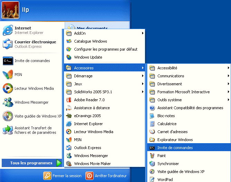This screenshot has width=231, height=182.
Task: Open pinned Internet Explorer shortcut
Action: click(28, 30)
